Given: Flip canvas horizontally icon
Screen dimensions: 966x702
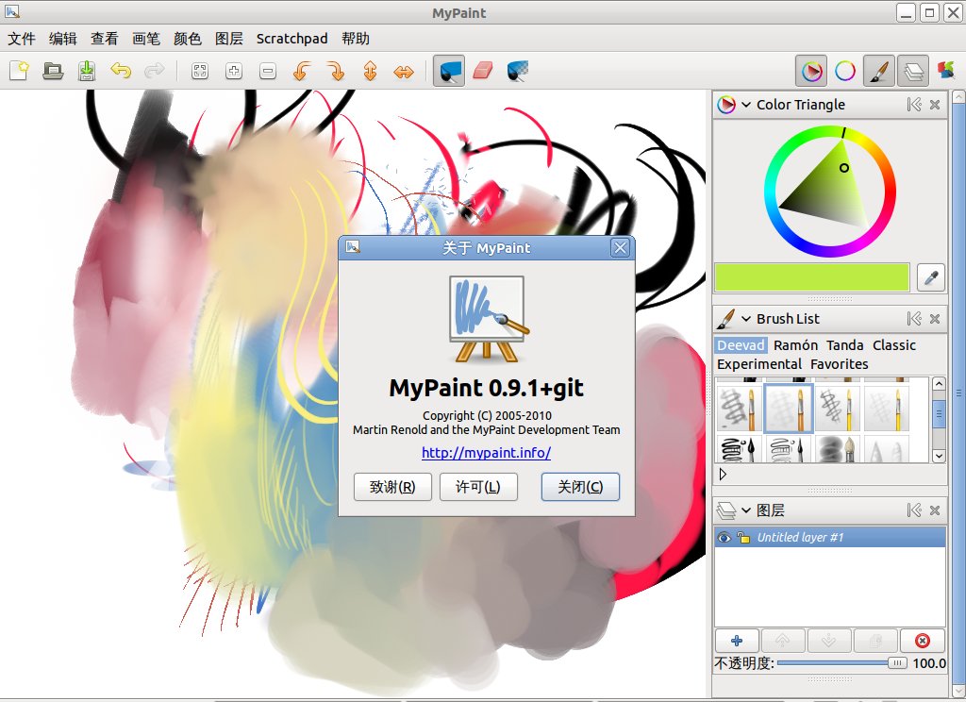Looking at the screenshot, I should click(404, 72).
